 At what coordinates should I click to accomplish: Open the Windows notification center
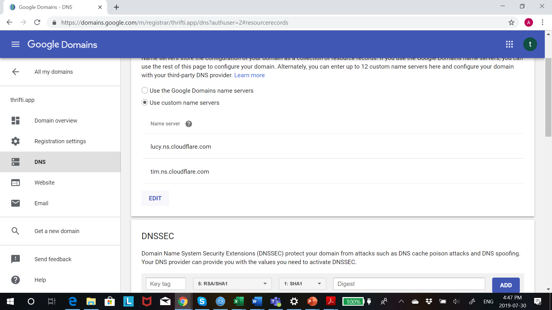click(x=538, y=301)
